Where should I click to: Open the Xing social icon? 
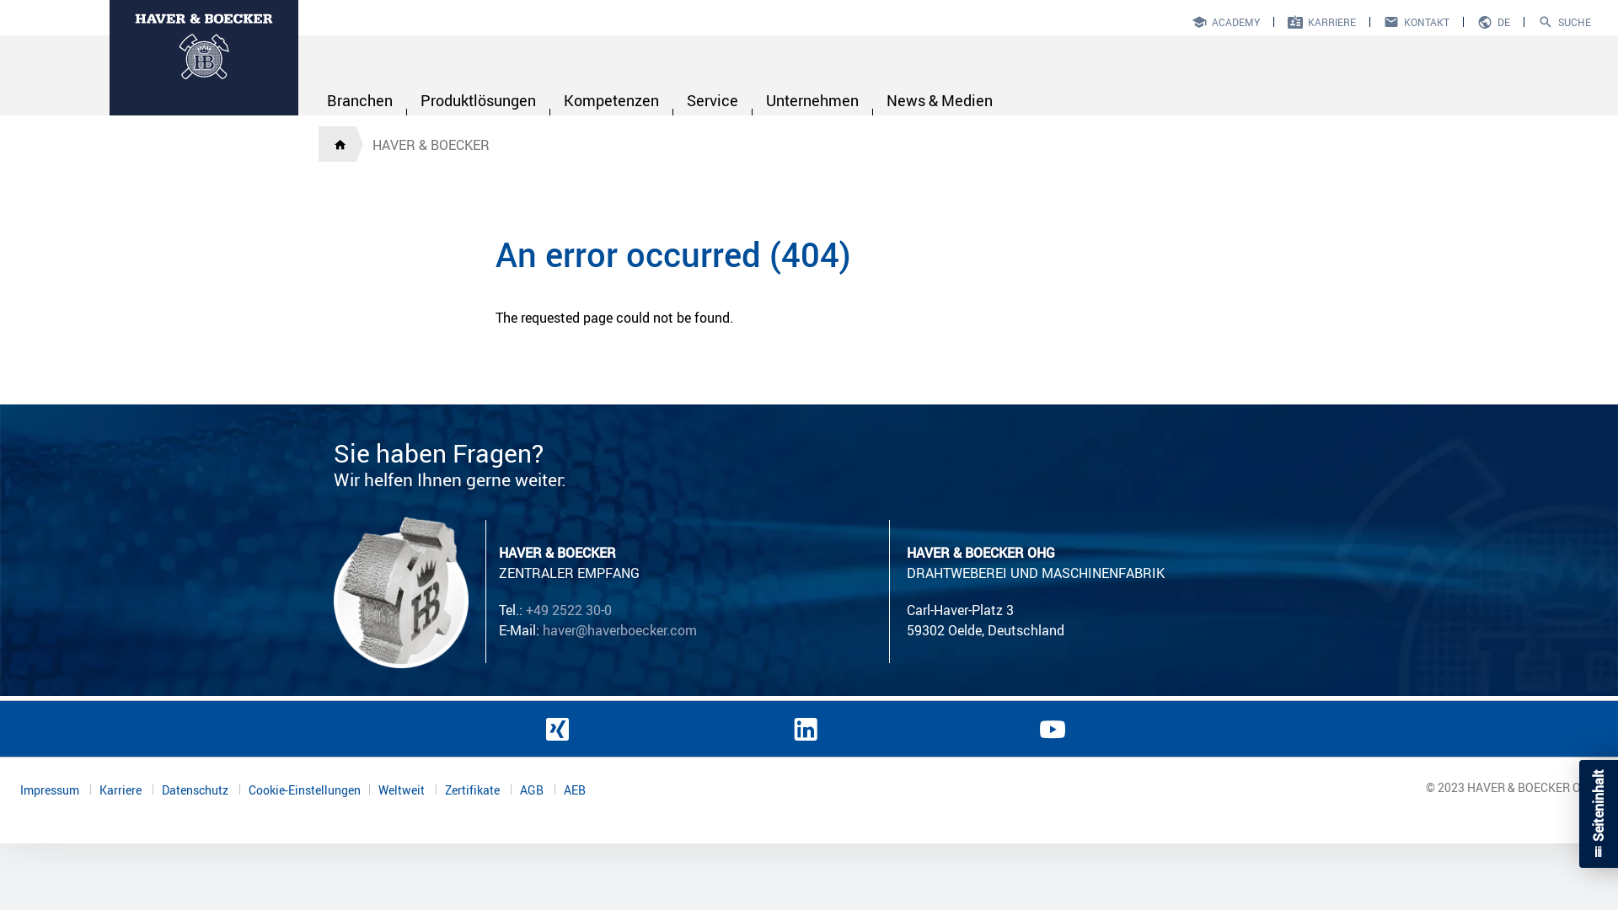coord(557,729)
